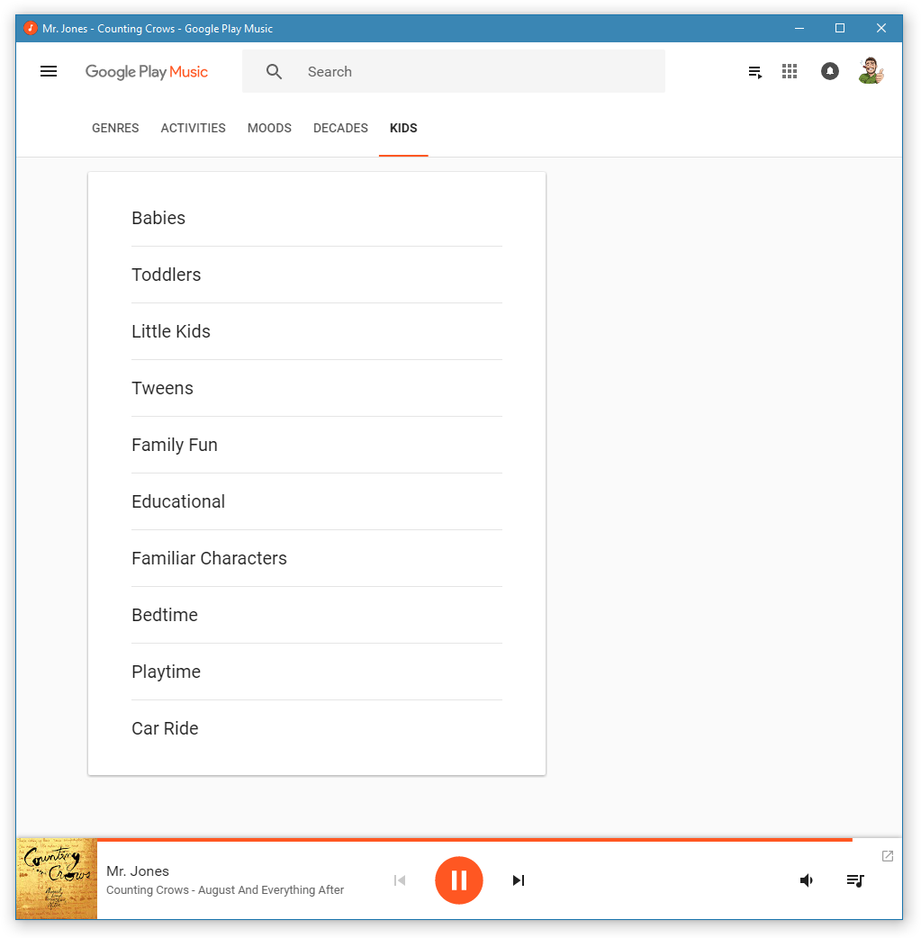The image size is (921, 938).
Task: Show notifications bell
Action: click(x=830, y=72)
